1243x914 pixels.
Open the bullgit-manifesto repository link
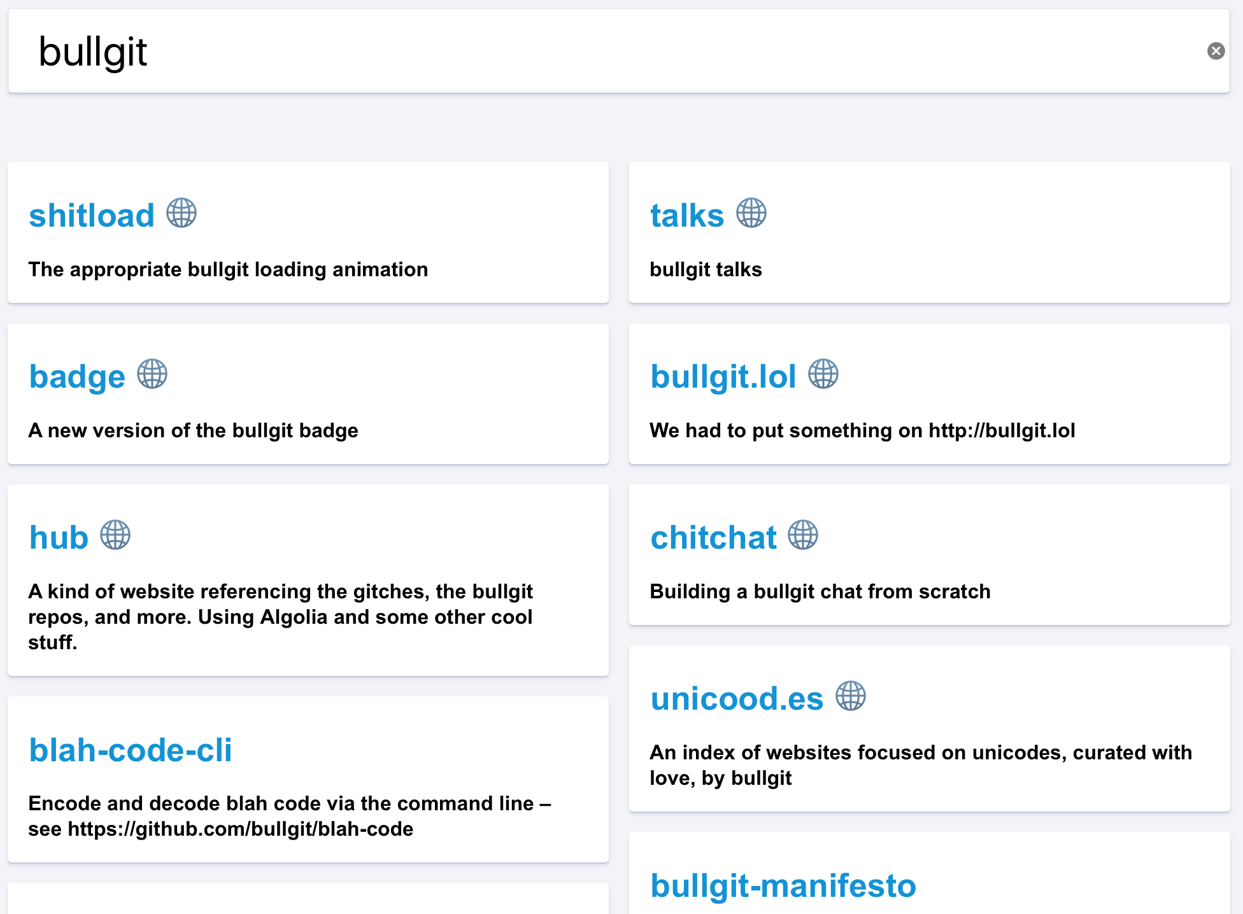click(783, 885)
